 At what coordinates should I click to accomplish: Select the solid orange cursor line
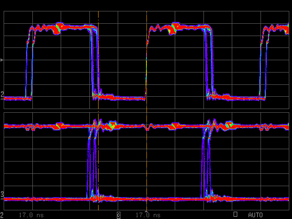[x=146, y=110]
